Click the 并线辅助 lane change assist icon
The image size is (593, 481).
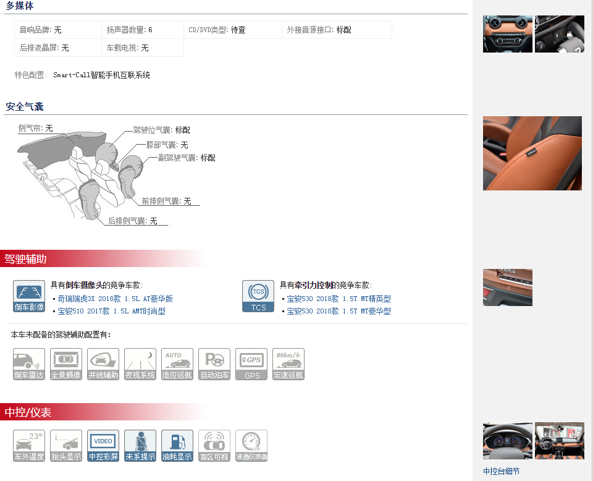coord(103,364)
